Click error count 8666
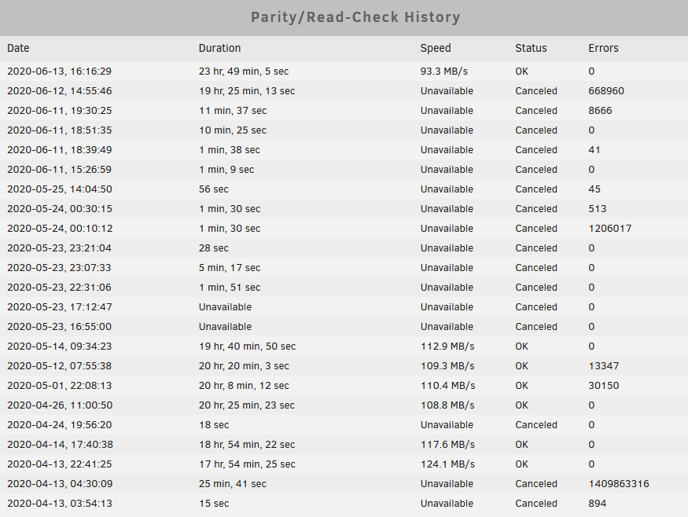688x517 pixels. pos(600,111)
